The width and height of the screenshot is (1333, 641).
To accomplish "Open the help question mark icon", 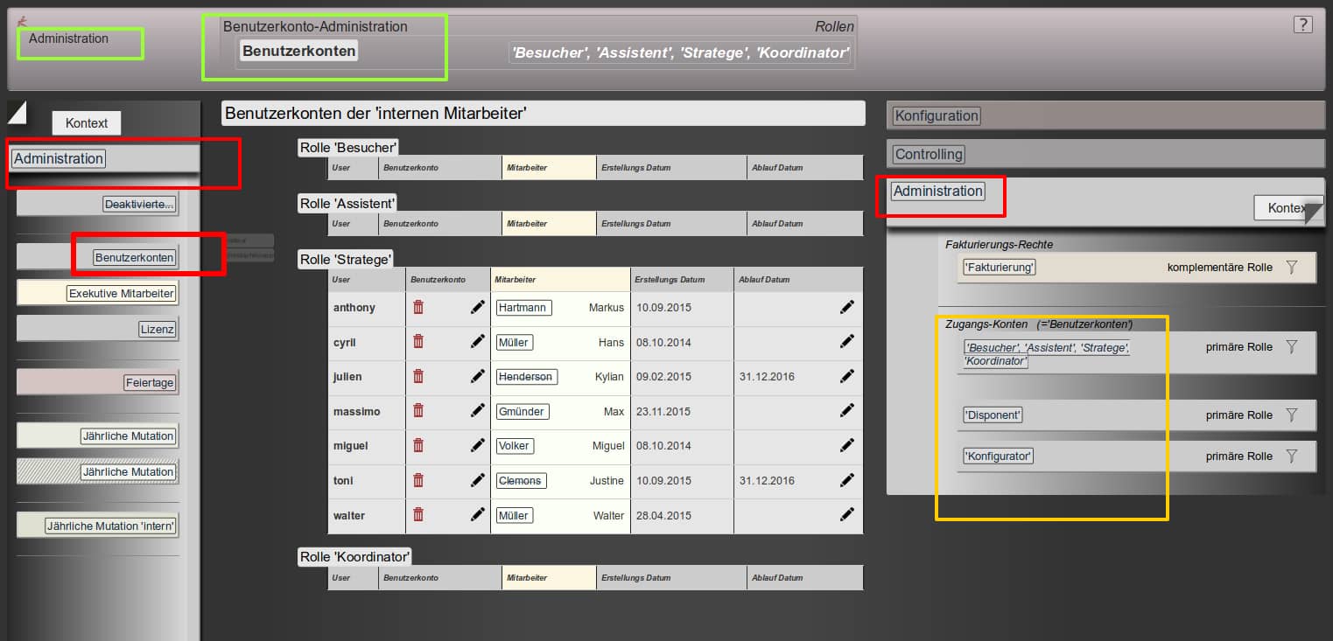I will coord(1302,24).
